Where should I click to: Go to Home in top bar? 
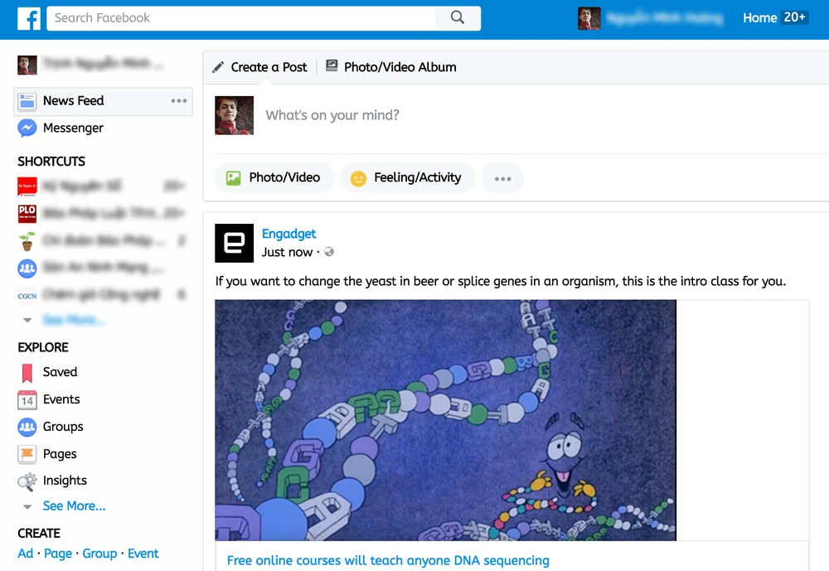pos(759,18)
